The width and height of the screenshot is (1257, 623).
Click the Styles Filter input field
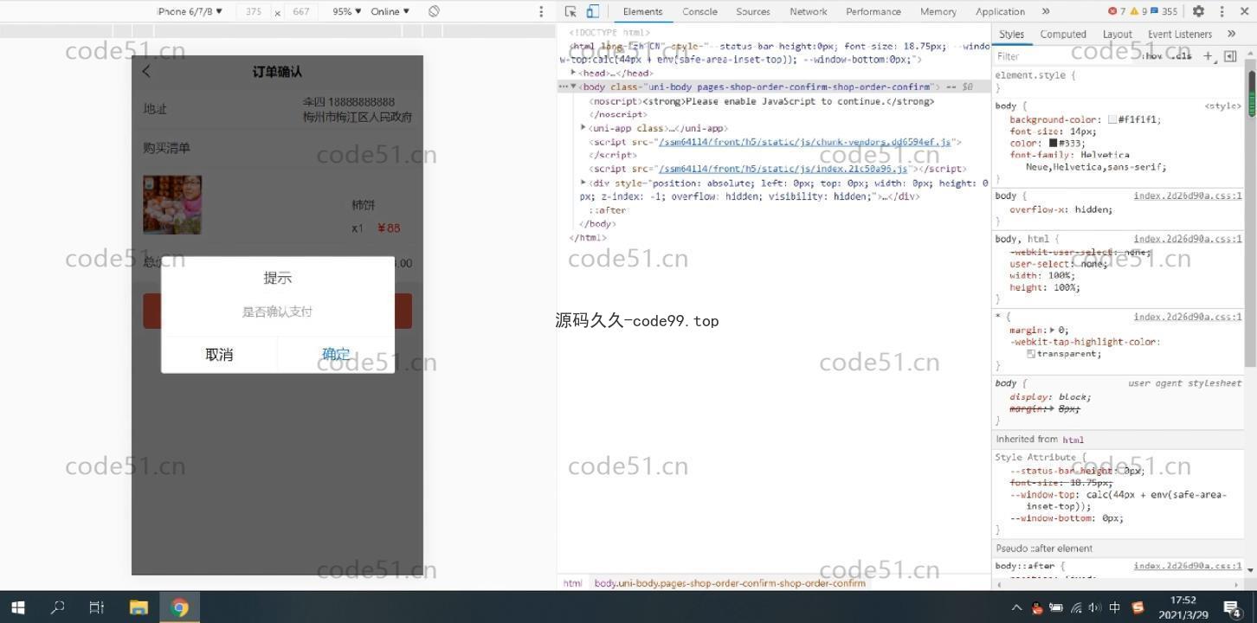point(1065,56)
